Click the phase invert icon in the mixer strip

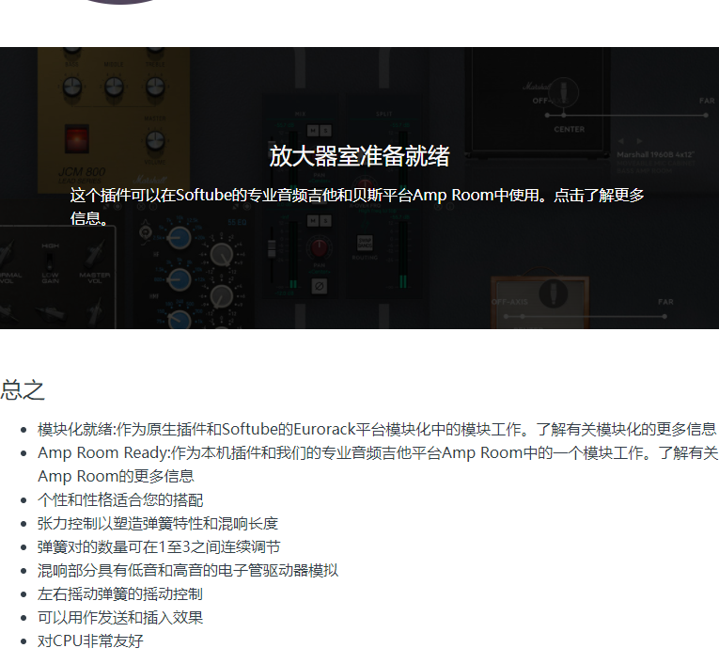[x=320, y=286]
